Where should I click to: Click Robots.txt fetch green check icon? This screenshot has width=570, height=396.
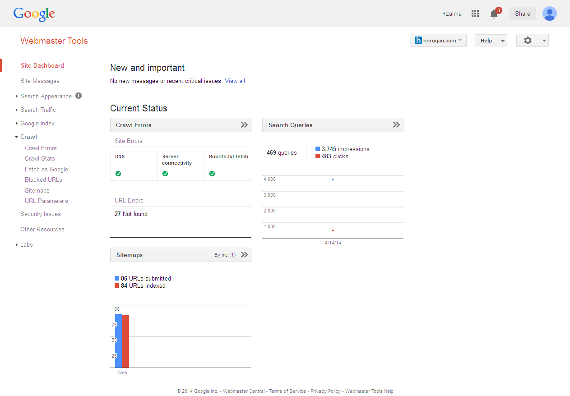[212, 174]
